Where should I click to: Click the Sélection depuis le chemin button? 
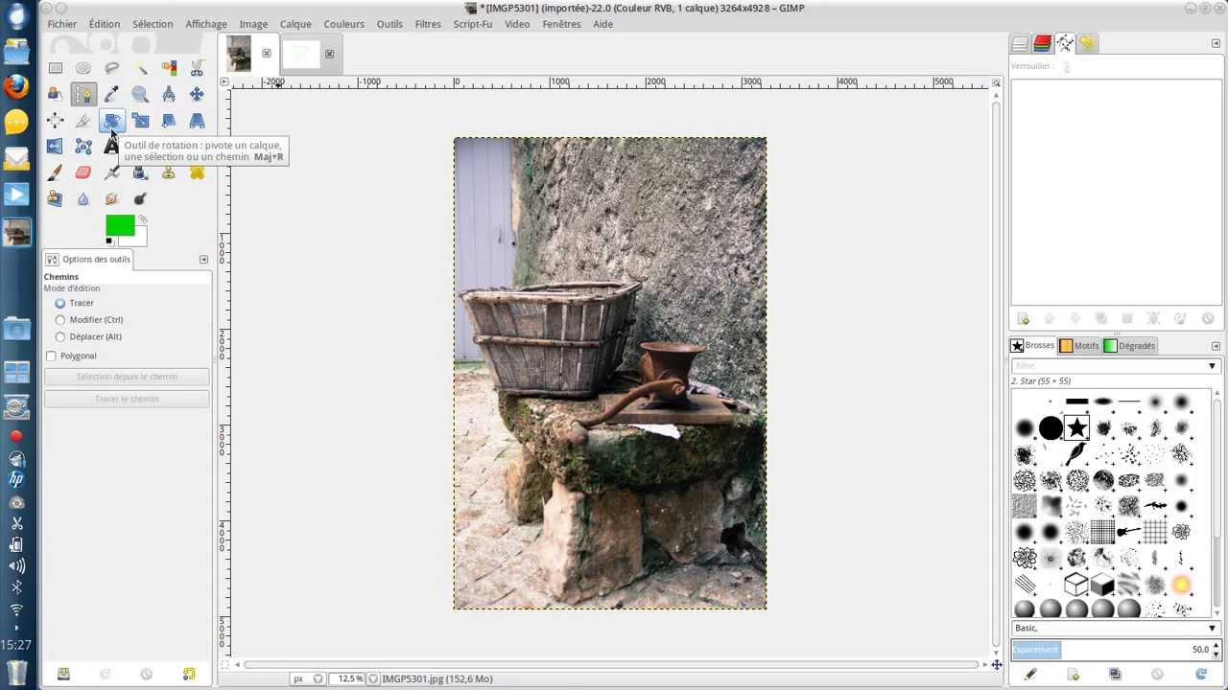(127, 377)
